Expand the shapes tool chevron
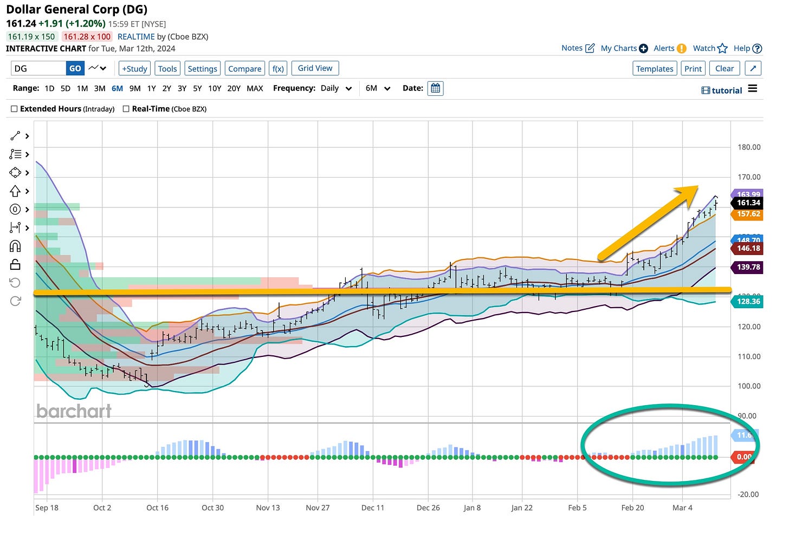789x533 pixels. click(27, 173)
